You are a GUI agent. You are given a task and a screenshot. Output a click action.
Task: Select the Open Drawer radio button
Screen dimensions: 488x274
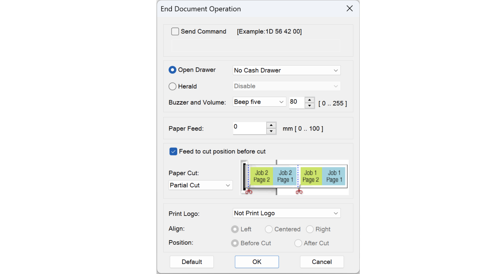(x=173, y=70)
